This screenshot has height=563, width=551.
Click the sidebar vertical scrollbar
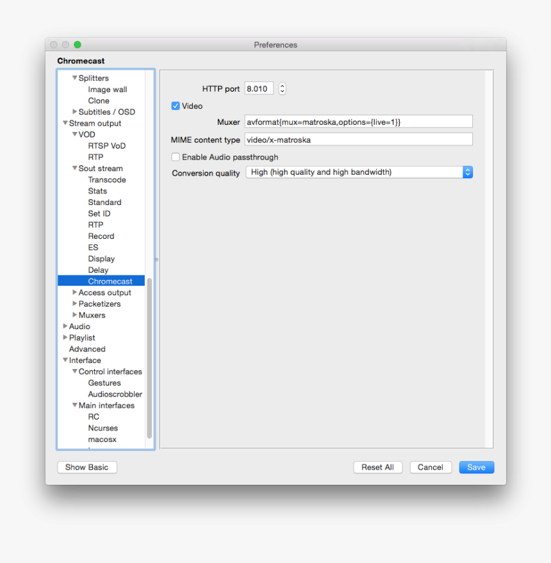point(149,358)
